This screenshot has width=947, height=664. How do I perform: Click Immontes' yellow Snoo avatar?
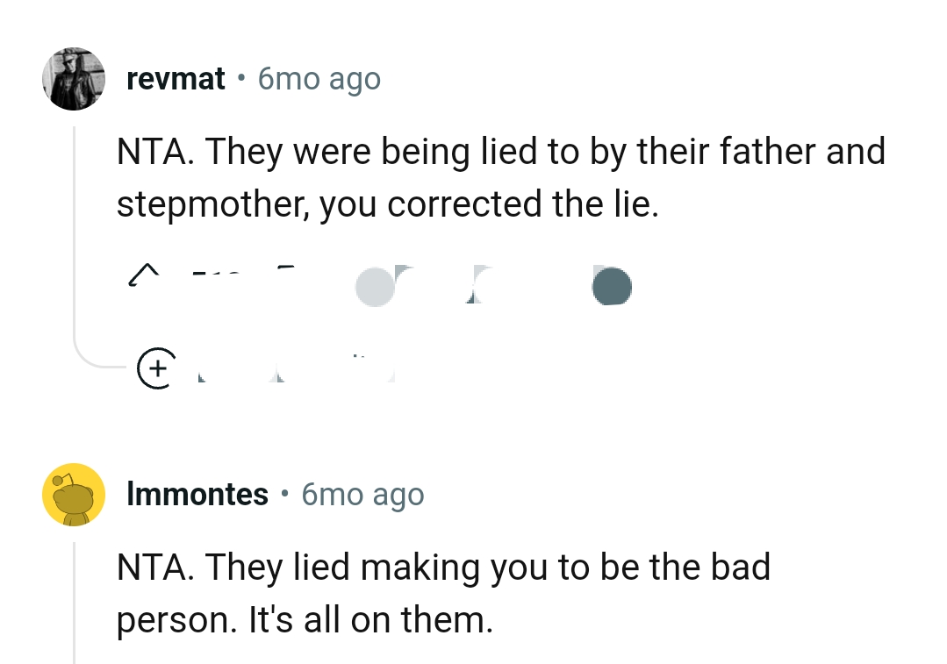click(x=75, y=494)
